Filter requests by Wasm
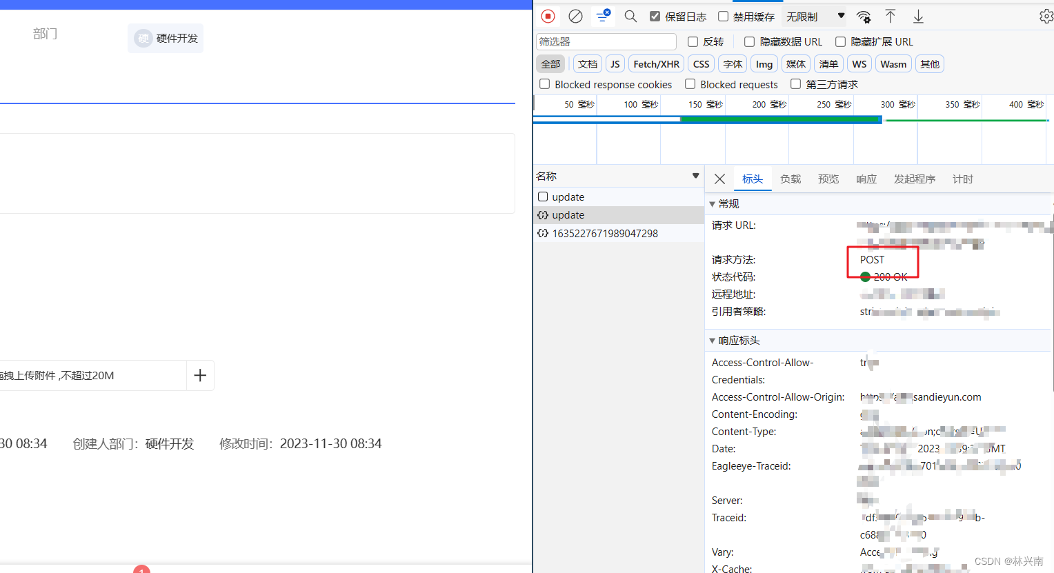Screen dimensions: 1054x573 (x=893, y=64)
